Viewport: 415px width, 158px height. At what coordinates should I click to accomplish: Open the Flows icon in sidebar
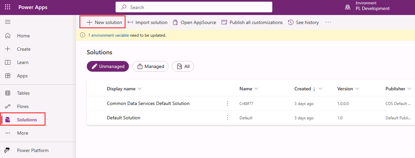8,106
